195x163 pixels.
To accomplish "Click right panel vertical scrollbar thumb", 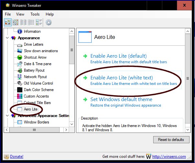I will pyautogui.click(x=188, y=78).
